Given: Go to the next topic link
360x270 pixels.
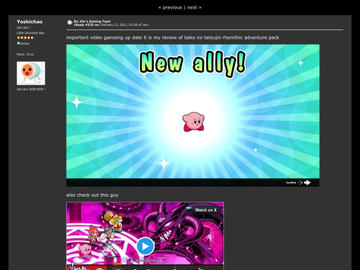Looking at the screenshot, I should (x=194, y=7).
